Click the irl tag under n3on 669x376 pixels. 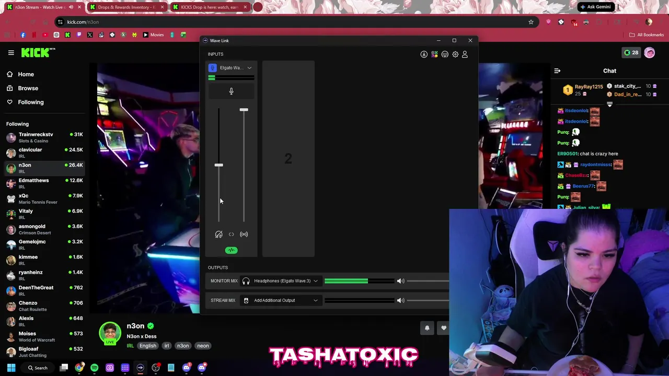pos(167,346)
